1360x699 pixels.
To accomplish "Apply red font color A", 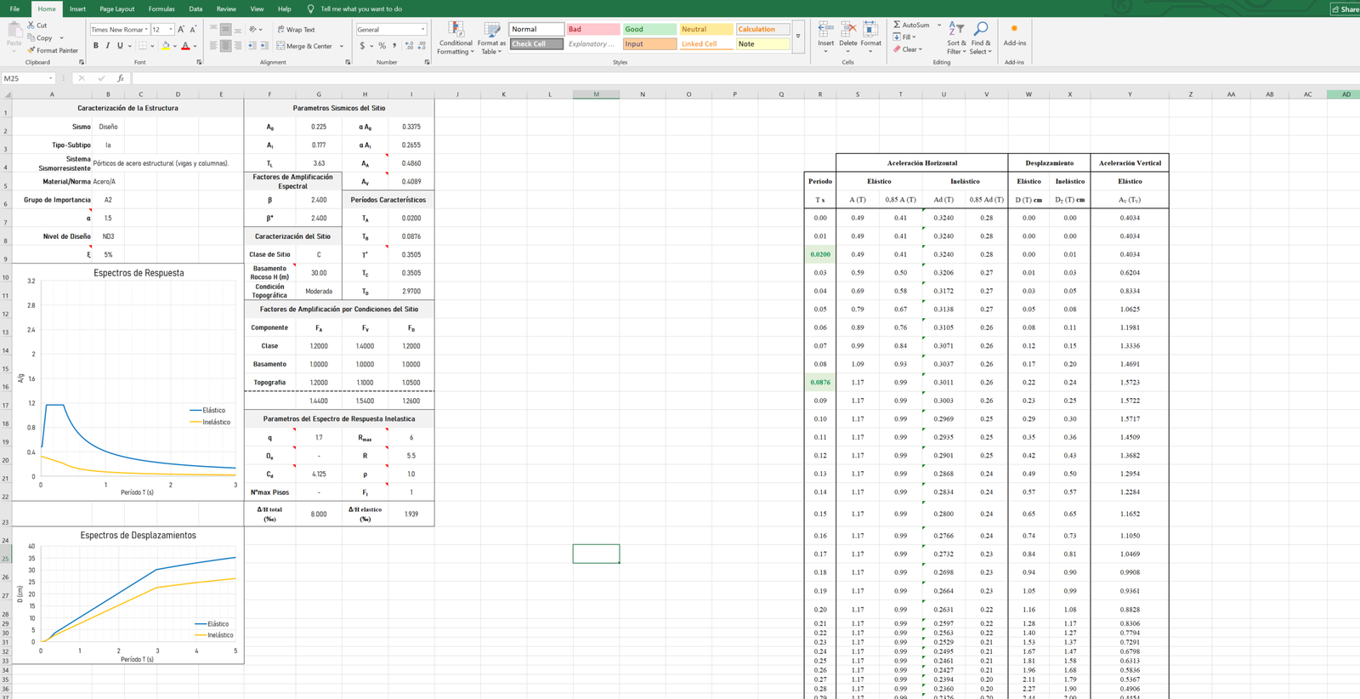I will point(185,46).
